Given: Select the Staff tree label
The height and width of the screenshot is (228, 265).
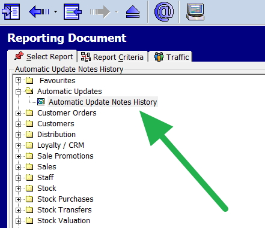Looking at the screenshot, I should (x=46, y=178).
